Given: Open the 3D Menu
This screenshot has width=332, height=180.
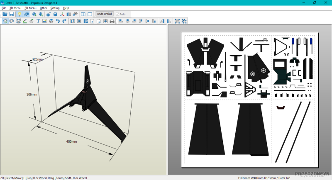Looking at the screenshot, I should (15, 8).
